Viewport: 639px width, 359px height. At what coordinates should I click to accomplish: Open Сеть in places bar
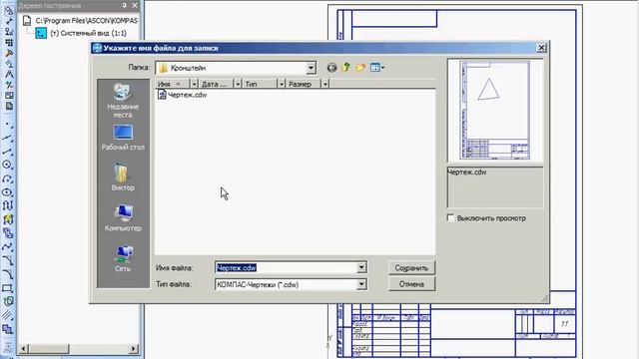tap(123, 259)
